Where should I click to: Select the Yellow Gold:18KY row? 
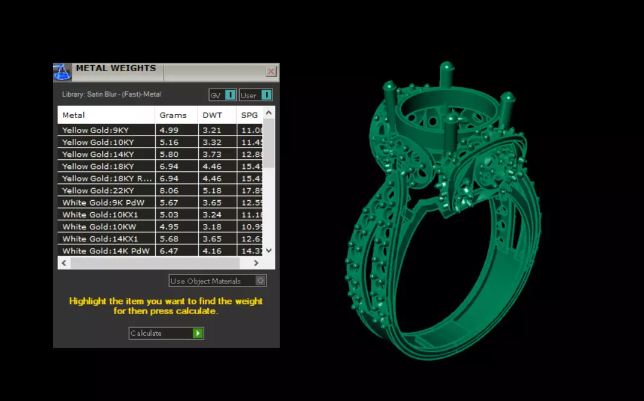click(x=160, y=166)
